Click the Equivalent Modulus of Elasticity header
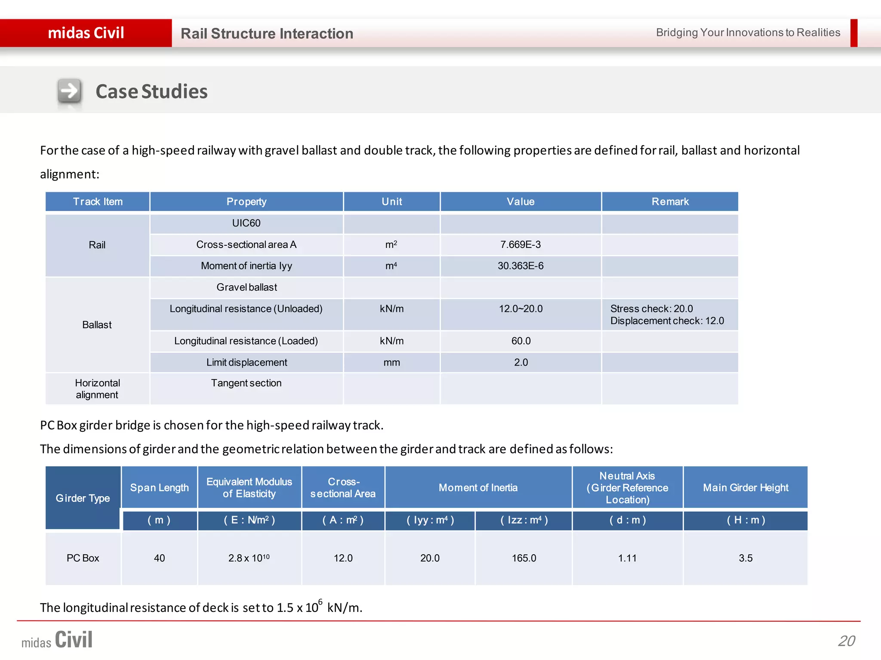881x660 pixels. point(249,488)
